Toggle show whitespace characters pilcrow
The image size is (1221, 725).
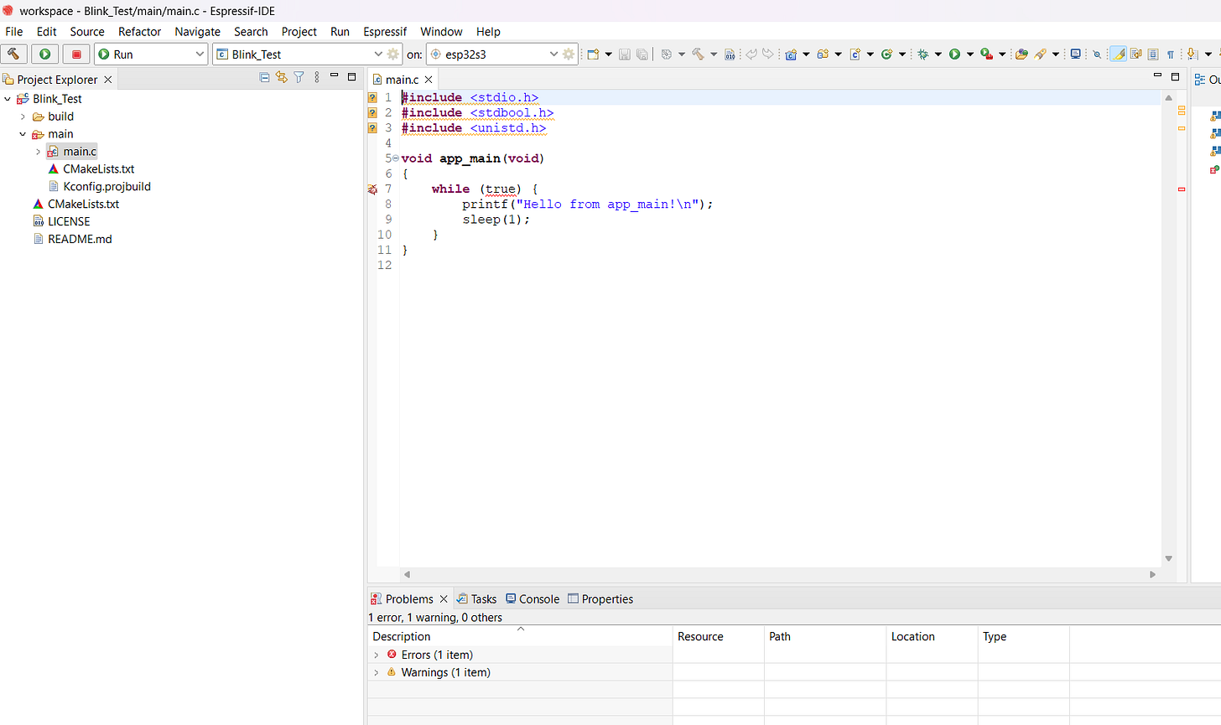[1171, 54]
